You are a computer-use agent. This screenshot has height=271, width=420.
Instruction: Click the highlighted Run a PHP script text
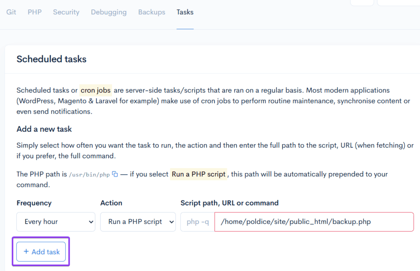point(199,174)
